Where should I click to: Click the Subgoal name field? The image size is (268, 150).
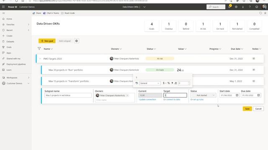pyautogui.click(x=68, y=95)
